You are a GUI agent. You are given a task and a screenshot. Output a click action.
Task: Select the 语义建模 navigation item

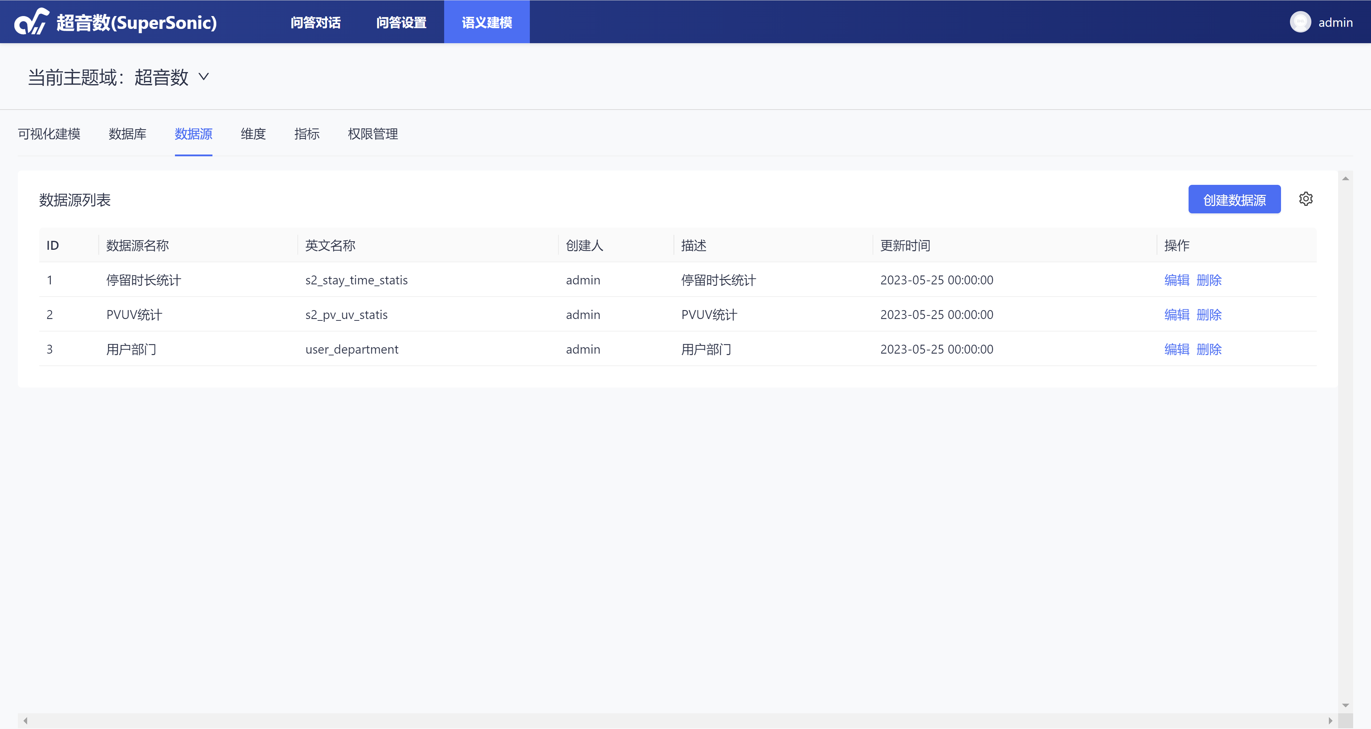click(486, 22)
